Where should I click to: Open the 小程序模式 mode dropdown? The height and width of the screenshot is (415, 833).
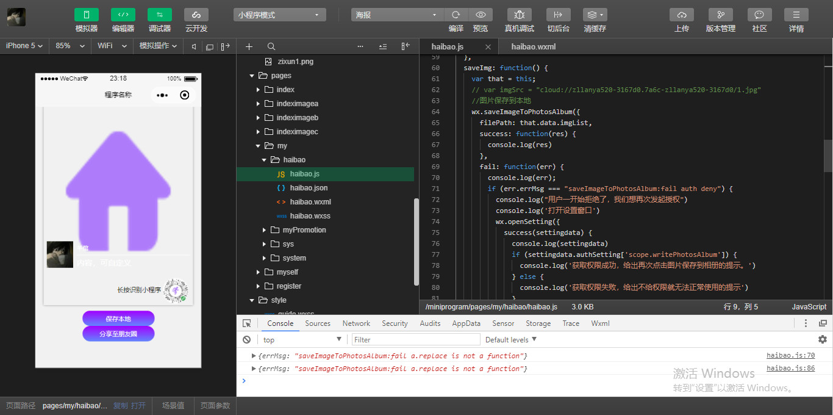point(279,15)
